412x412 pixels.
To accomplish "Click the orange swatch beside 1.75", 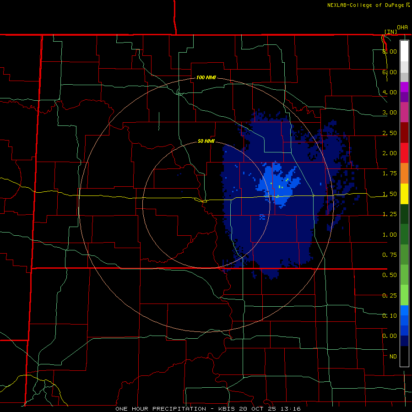I will 404,173.
